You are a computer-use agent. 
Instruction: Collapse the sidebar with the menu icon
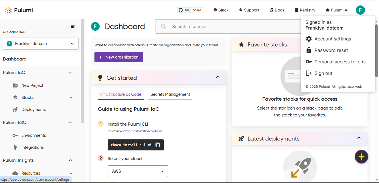pyautogui.click(x=73, y=26)
